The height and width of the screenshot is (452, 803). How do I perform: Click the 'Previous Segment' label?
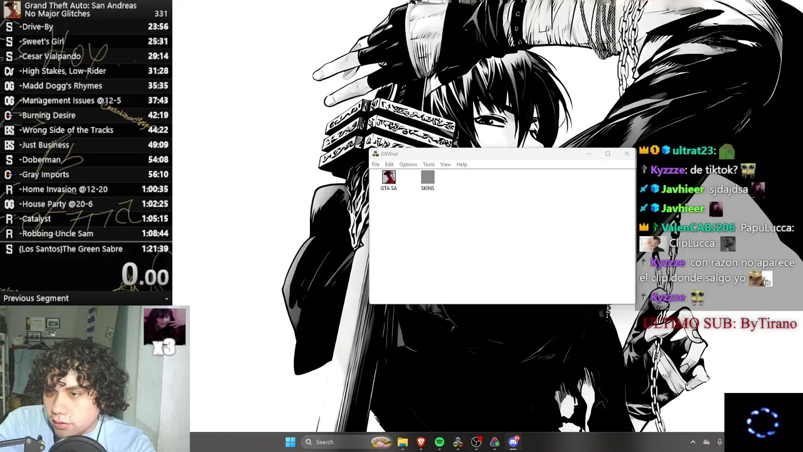pos(36,298)
